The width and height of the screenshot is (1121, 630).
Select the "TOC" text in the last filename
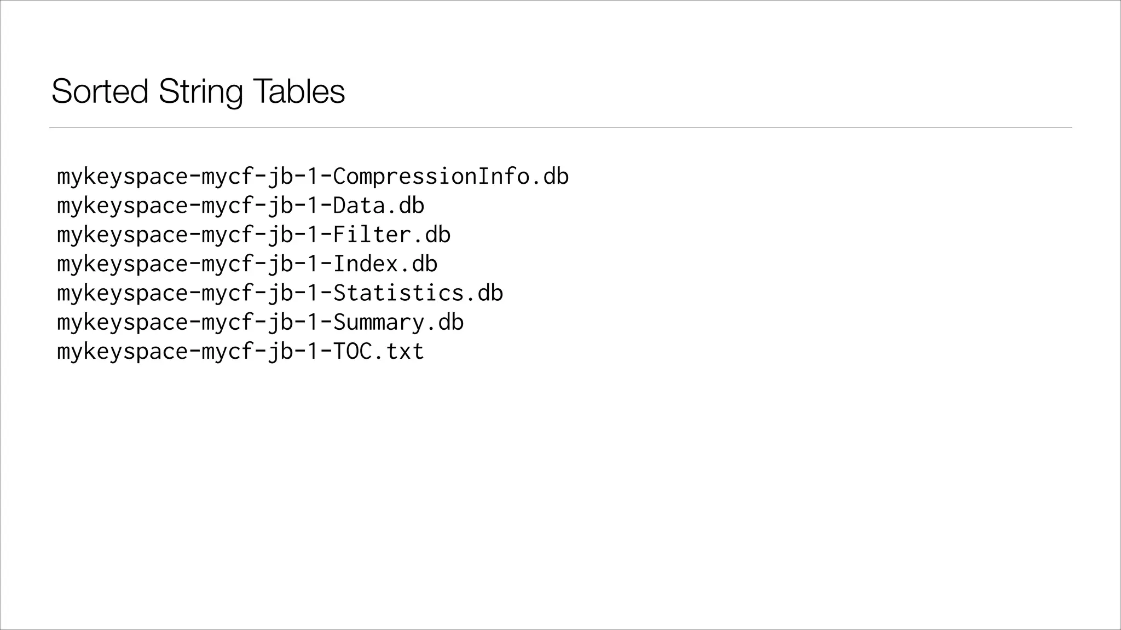point(353,351)
